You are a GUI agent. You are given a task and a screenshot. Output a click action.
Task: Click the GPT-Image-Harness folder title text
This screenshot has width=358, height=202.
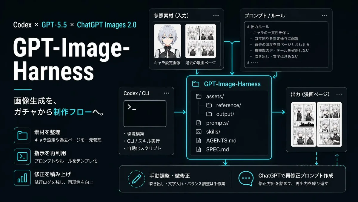(232, 84)
